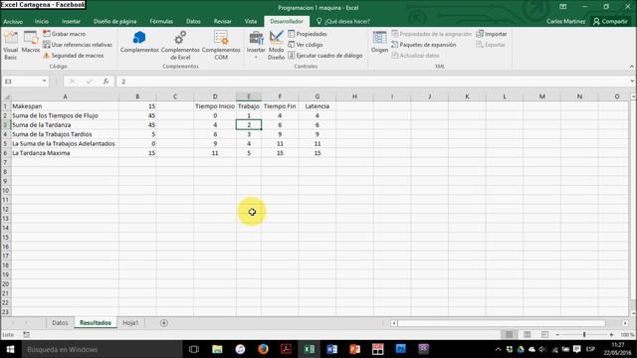The width and height of the screenshot is (637, 358).
Task: Click Ejecutar cuadro de diálogo
Action: (x=325, y=56)
